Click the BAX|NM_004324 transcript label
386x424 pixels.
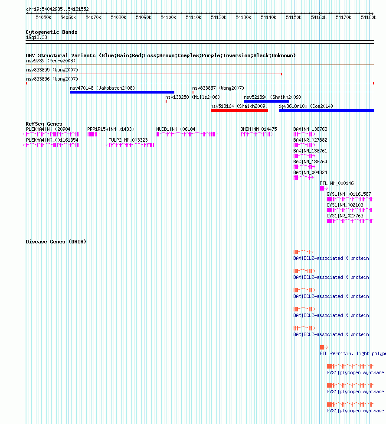(310, 172)
